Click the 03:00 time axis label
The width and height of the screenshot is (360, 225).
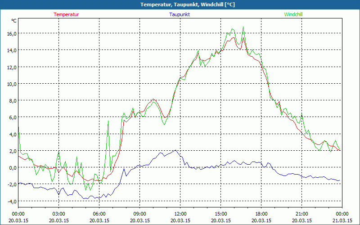click(x=59, y=214)
